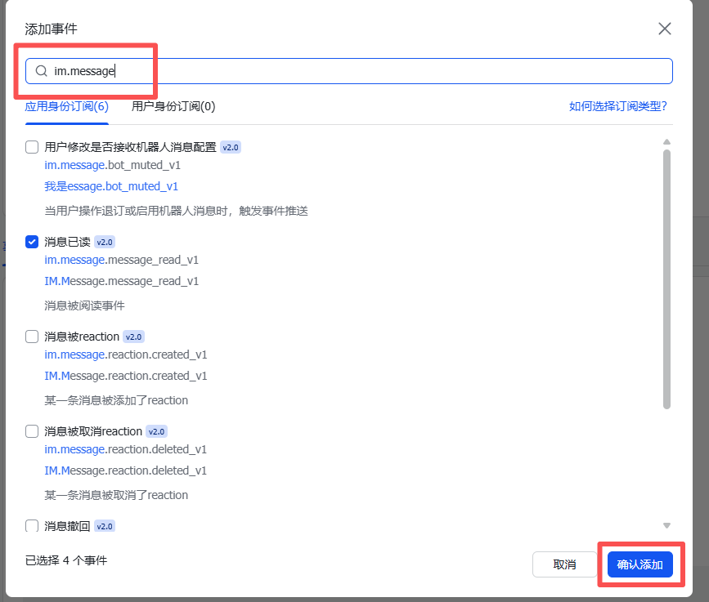Enable the 消息被取消reaction event
Viewport: 709px width, 602px height.
[31, 430]
